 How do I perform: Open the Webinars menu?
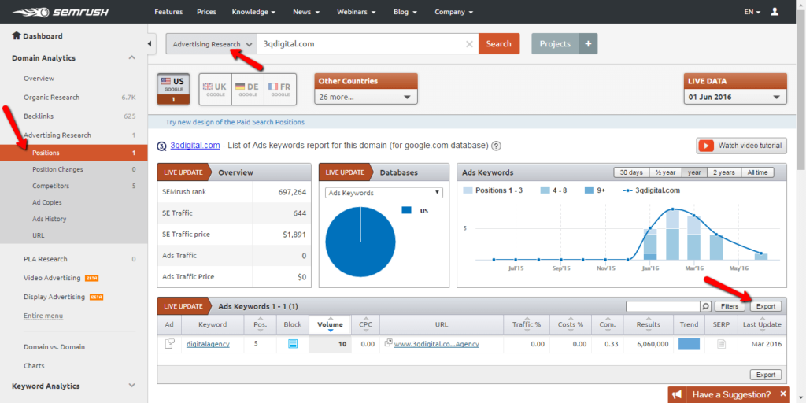(x=357, y=12)
